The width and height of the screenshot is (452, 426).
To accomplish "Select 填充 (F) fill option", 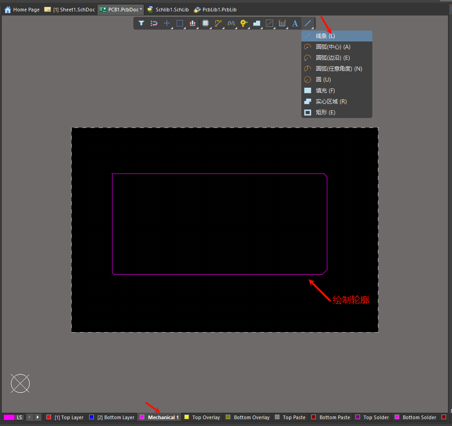I will [x=337, y=91].
